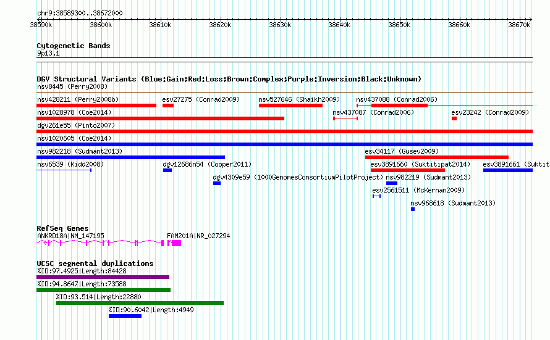Image resolution: width=550 pixels, height=340 pixels.
Task: Click the dgv12686n54 (Cooper2011) blue block
Action: click(x=167, y=170)
